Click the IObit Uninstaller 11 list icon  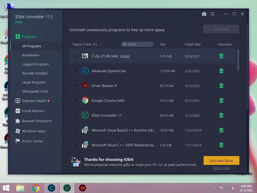point(85,115)
